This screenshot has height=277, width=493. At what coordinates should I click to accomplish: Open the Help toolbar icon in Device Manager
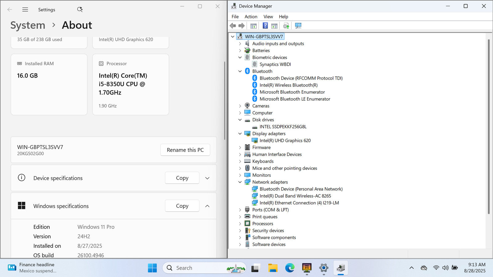point(265,26)
